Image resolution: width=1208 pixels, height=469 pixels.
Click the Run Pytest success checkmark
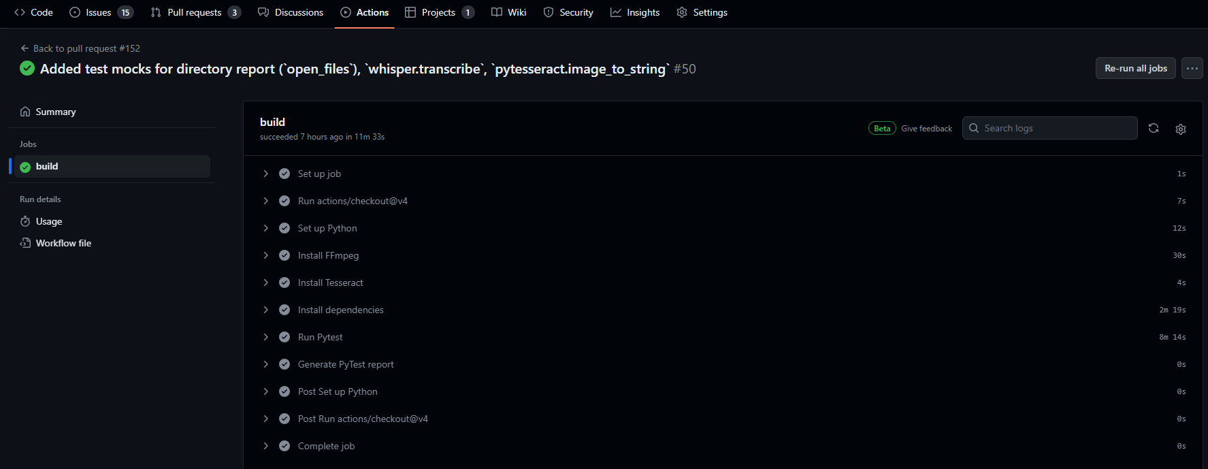(284, 337)
